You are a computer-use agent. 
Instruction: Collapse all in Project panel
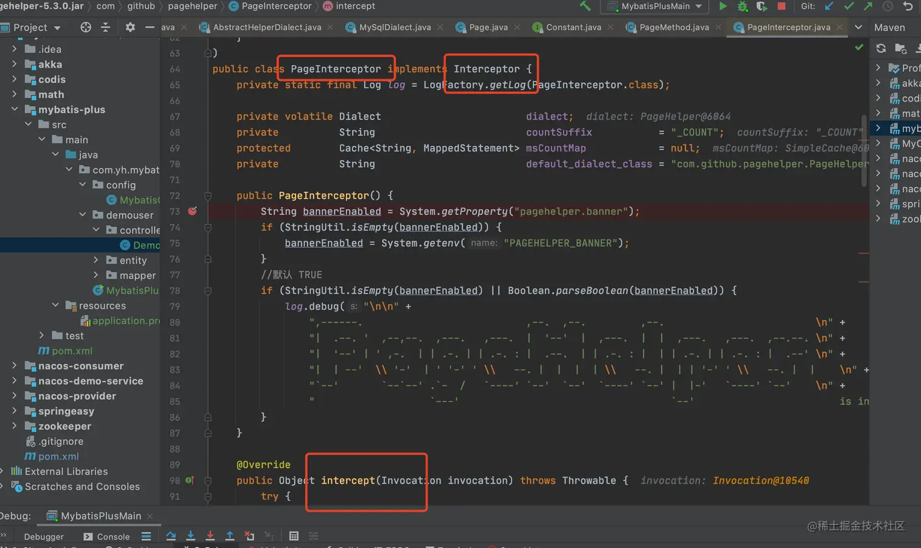click(x=105, y=27)
